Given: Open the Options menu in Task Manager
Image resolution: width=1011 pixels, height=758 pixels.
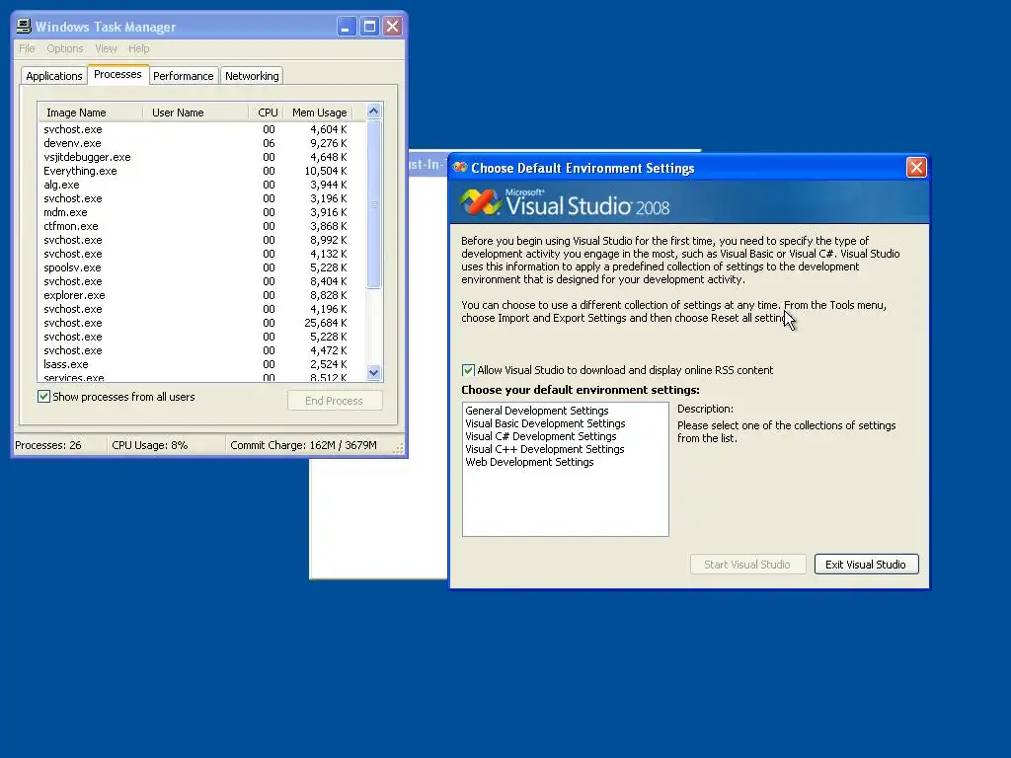Looking at the screenshot, I should (65, 48).
